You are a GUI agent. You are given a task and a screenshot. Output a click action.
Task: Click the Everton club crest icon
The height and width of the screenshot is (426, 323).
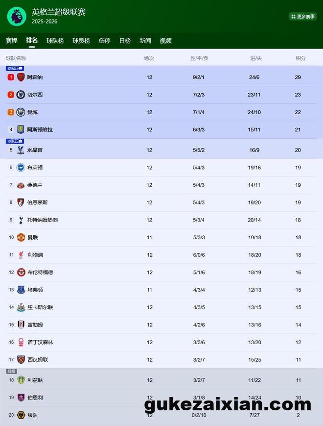point(21,290)
